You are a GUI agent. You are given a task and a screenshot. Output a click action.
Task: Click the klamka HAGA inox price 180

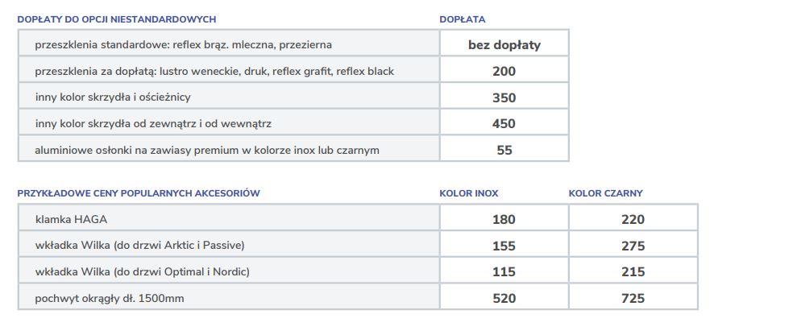click(504, 219)
